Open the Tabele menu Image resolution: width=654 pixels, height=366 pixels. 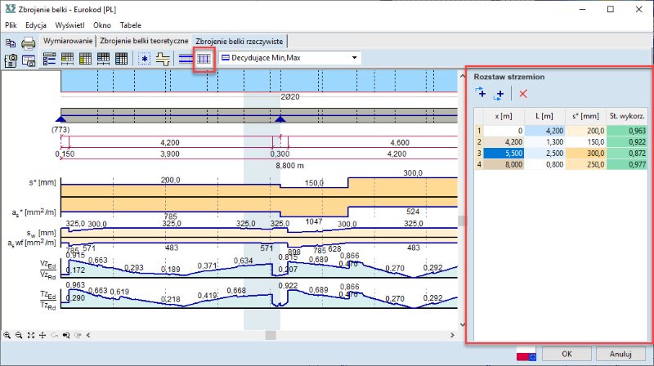click(131, 25)
